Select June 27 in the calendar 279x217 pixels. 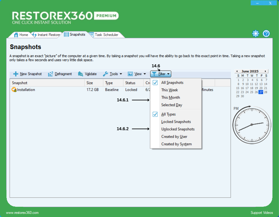tap(261, 92)
